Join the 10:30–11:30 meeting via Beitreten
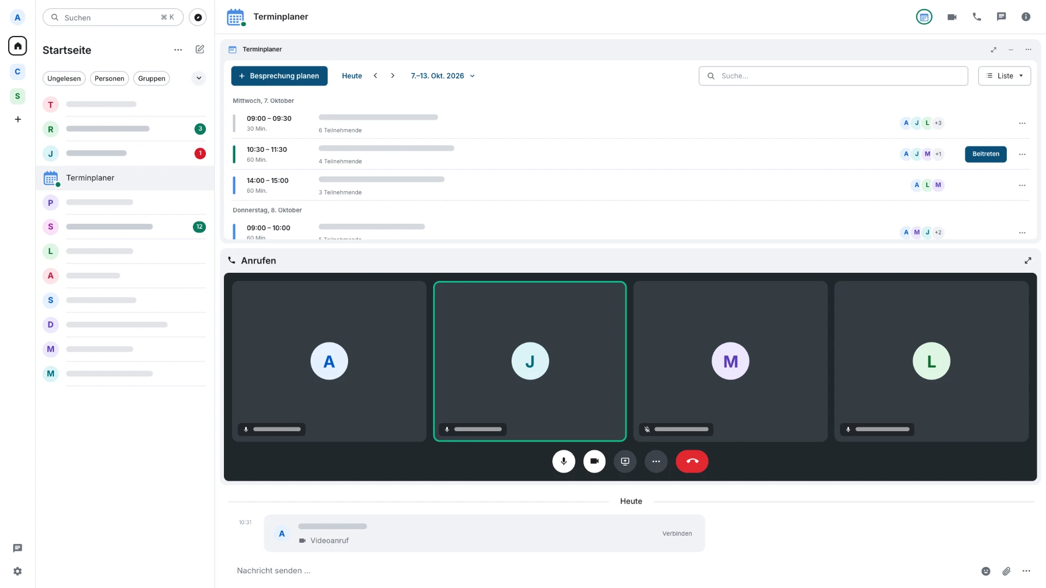 pos(986,154)
